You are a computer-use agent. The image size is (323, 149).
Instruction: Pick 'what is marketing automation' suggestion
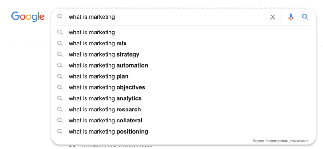(108, 65)
